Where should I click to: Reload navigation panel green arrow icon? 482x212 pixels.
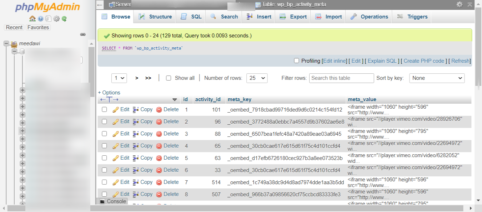coord(64,19)
